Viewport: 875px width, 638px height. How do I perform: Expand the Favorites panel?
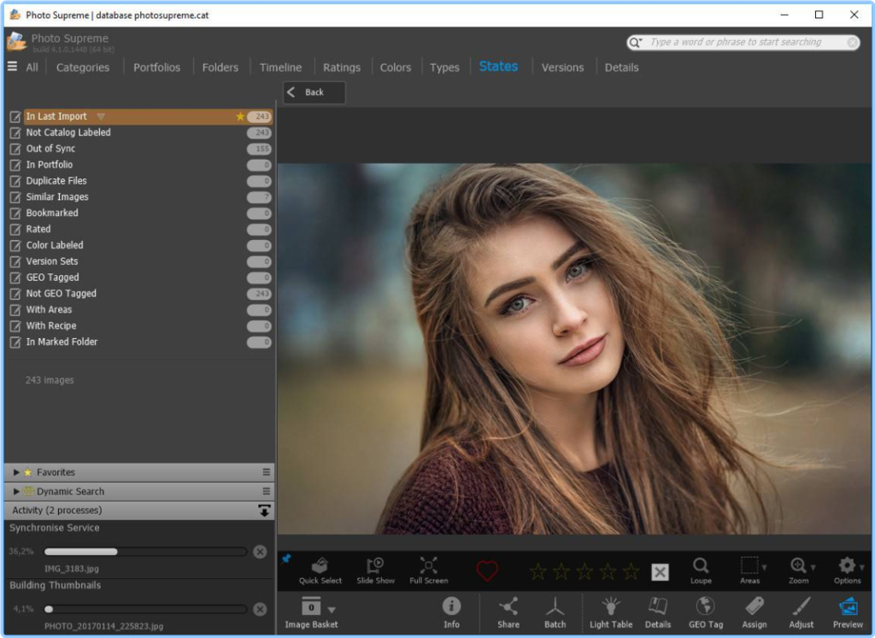(x=16, y=472)
